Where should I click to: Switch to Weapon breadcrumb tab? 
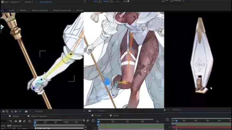pos(23,10)
